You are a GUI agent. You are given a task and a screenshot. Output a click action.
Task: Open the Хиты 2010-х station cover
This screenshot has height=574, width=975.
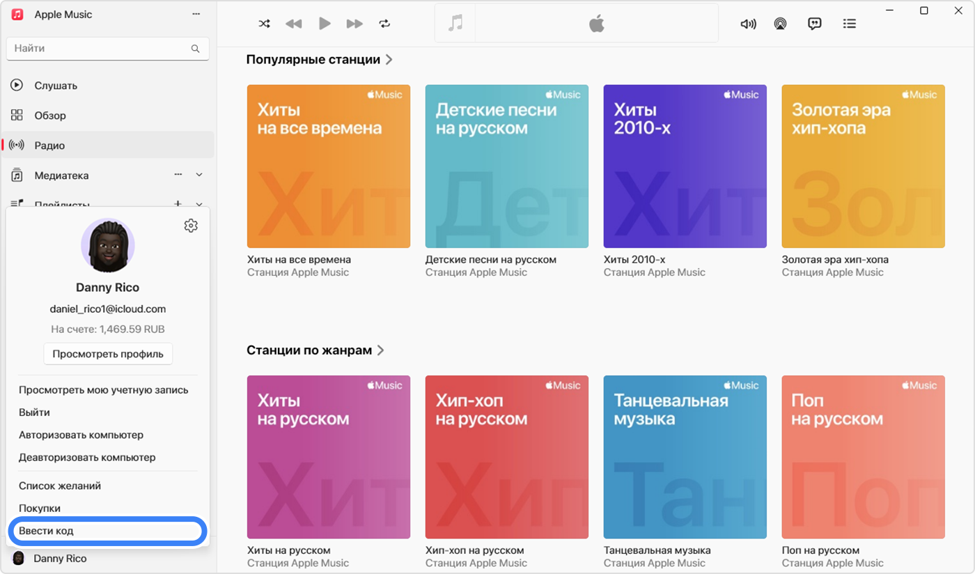[685, 166]
